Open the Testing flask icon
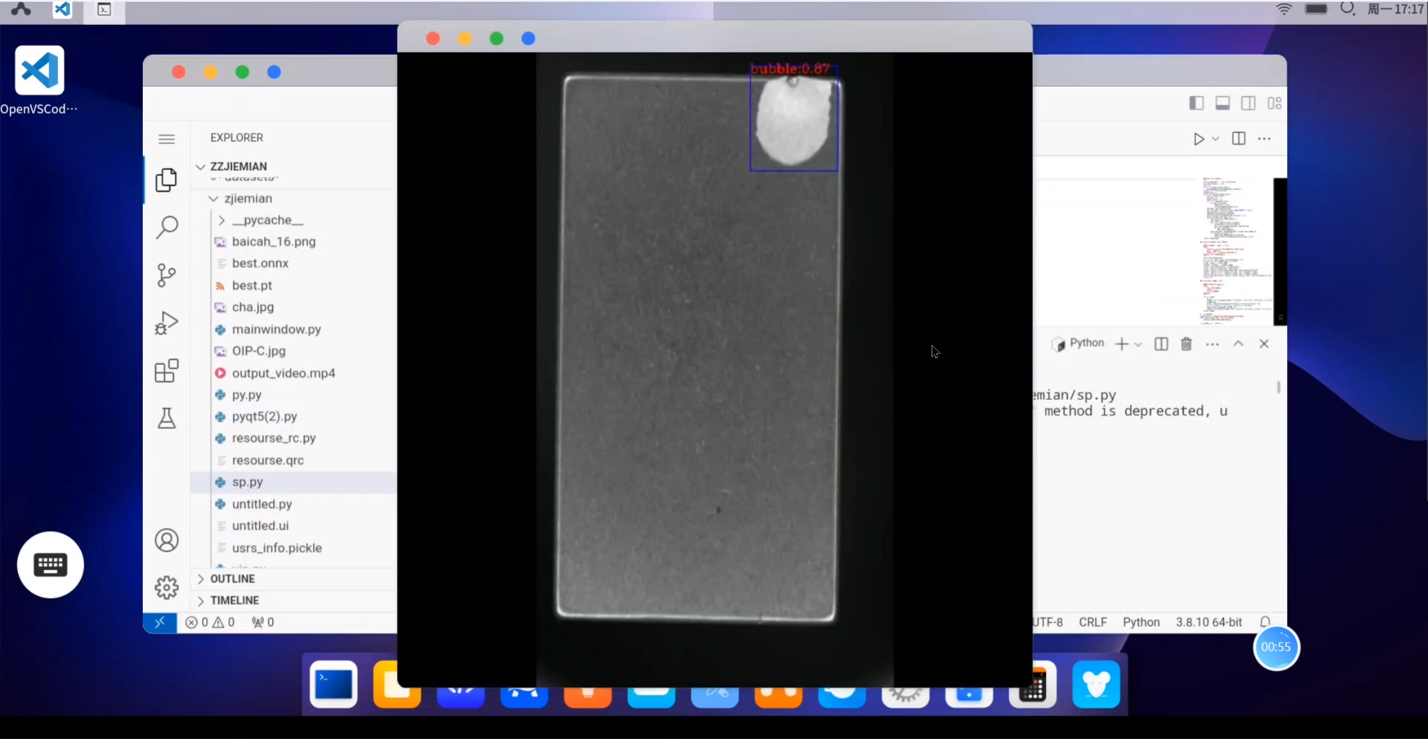 [166, 418]
